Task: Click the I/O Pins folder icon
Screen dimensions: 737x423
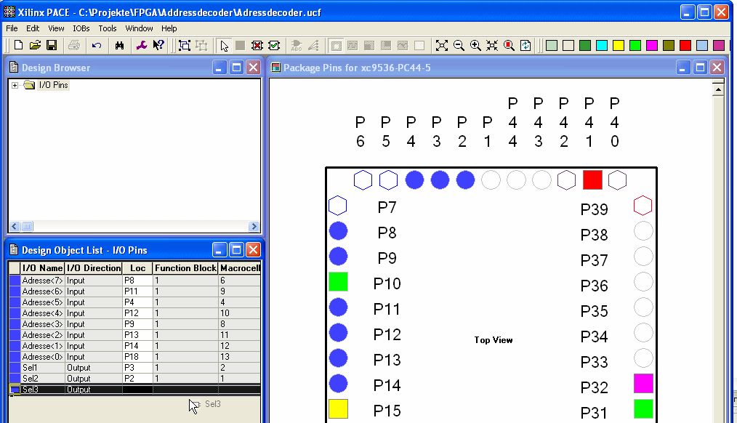Action: point(29,84)
